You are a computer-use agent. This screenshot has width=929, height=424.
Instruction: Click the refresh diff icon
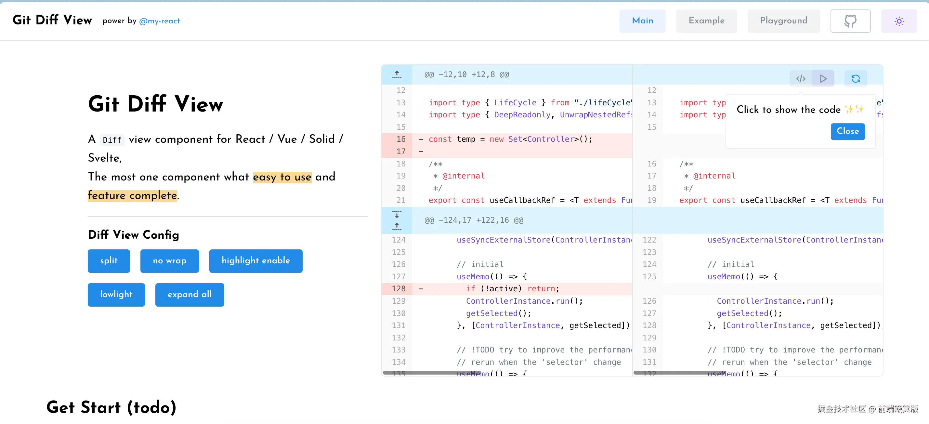(x=856, y=78)
